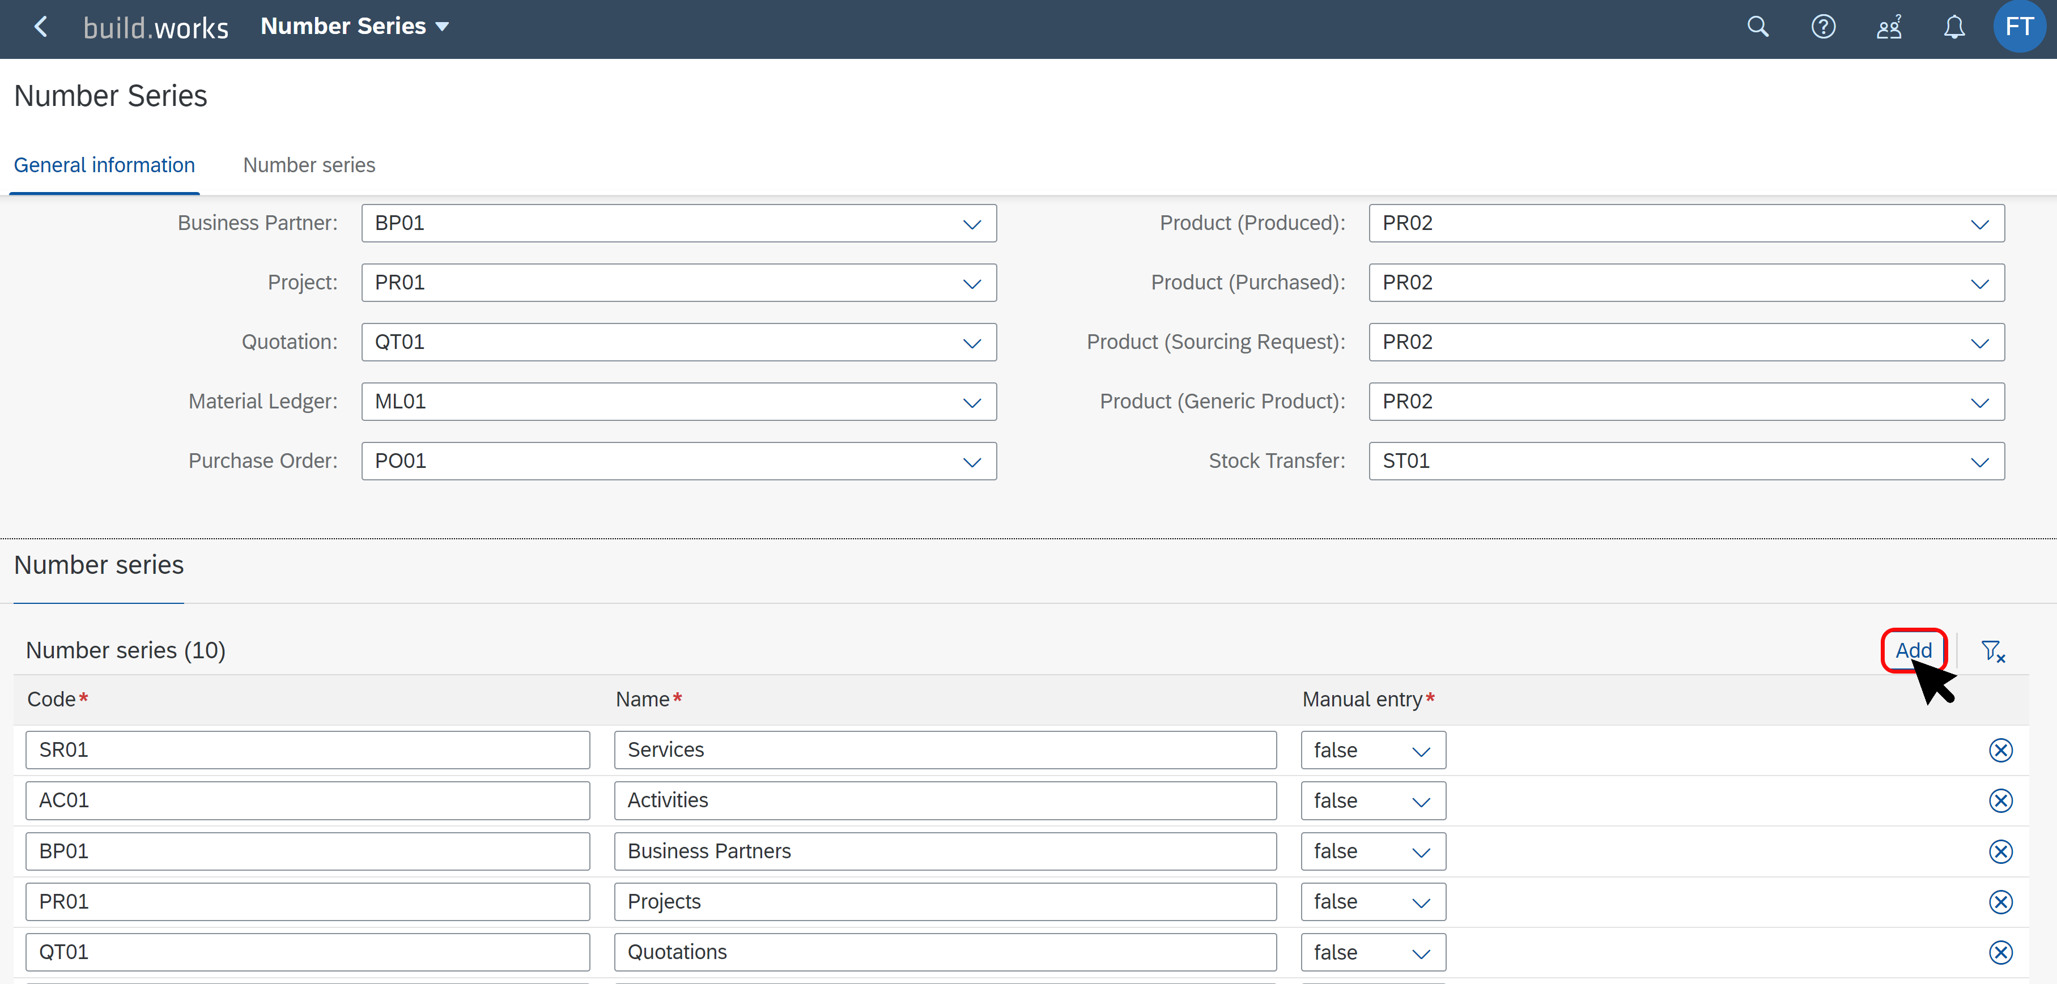2057x984 pixels.
Task: Open the FT user avatar menu
Action: 2018,26
